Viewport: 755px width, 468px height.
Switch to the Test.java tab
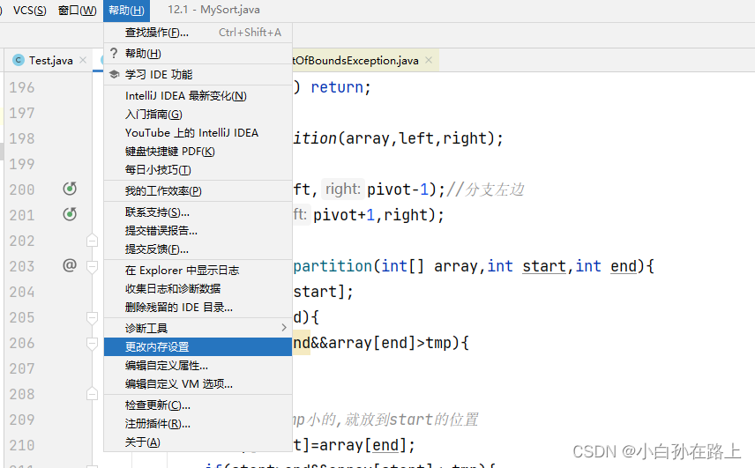click(50, 61)
